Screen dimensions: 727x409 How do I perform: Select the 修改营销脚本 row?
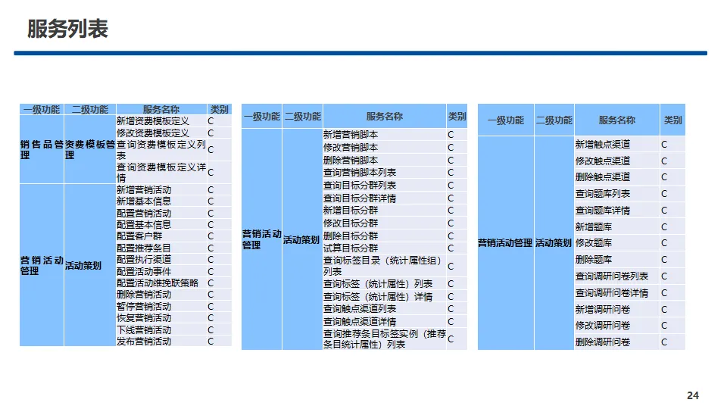(385, 148)
